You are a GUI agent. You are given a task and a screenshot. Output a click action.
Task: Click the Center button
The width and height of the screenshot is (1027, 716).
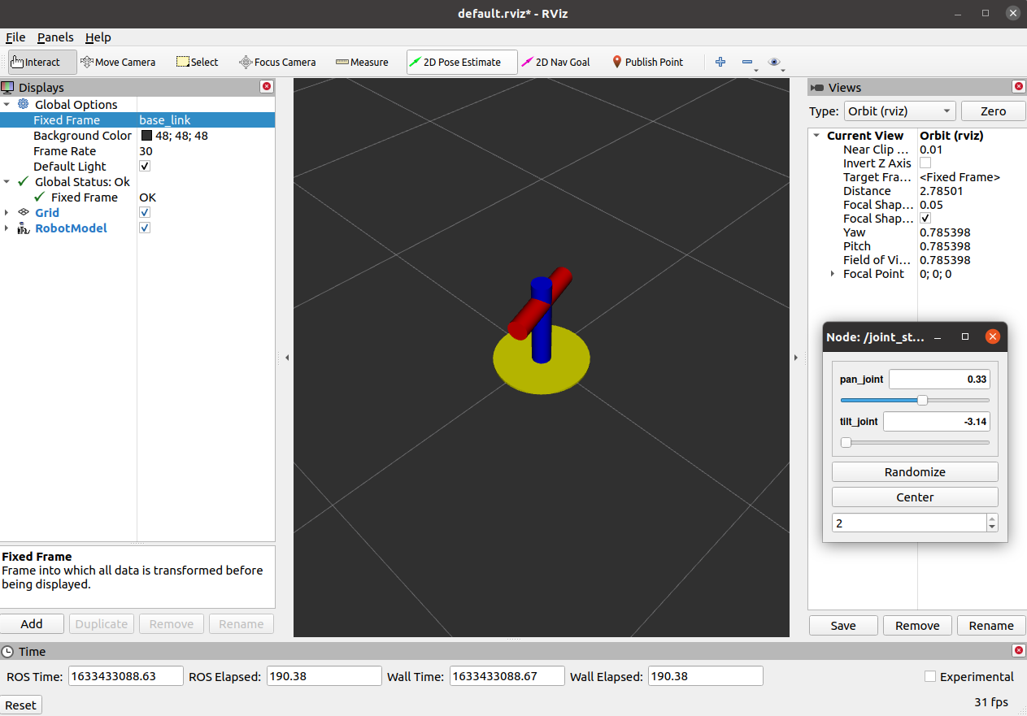tap(915, 497)
